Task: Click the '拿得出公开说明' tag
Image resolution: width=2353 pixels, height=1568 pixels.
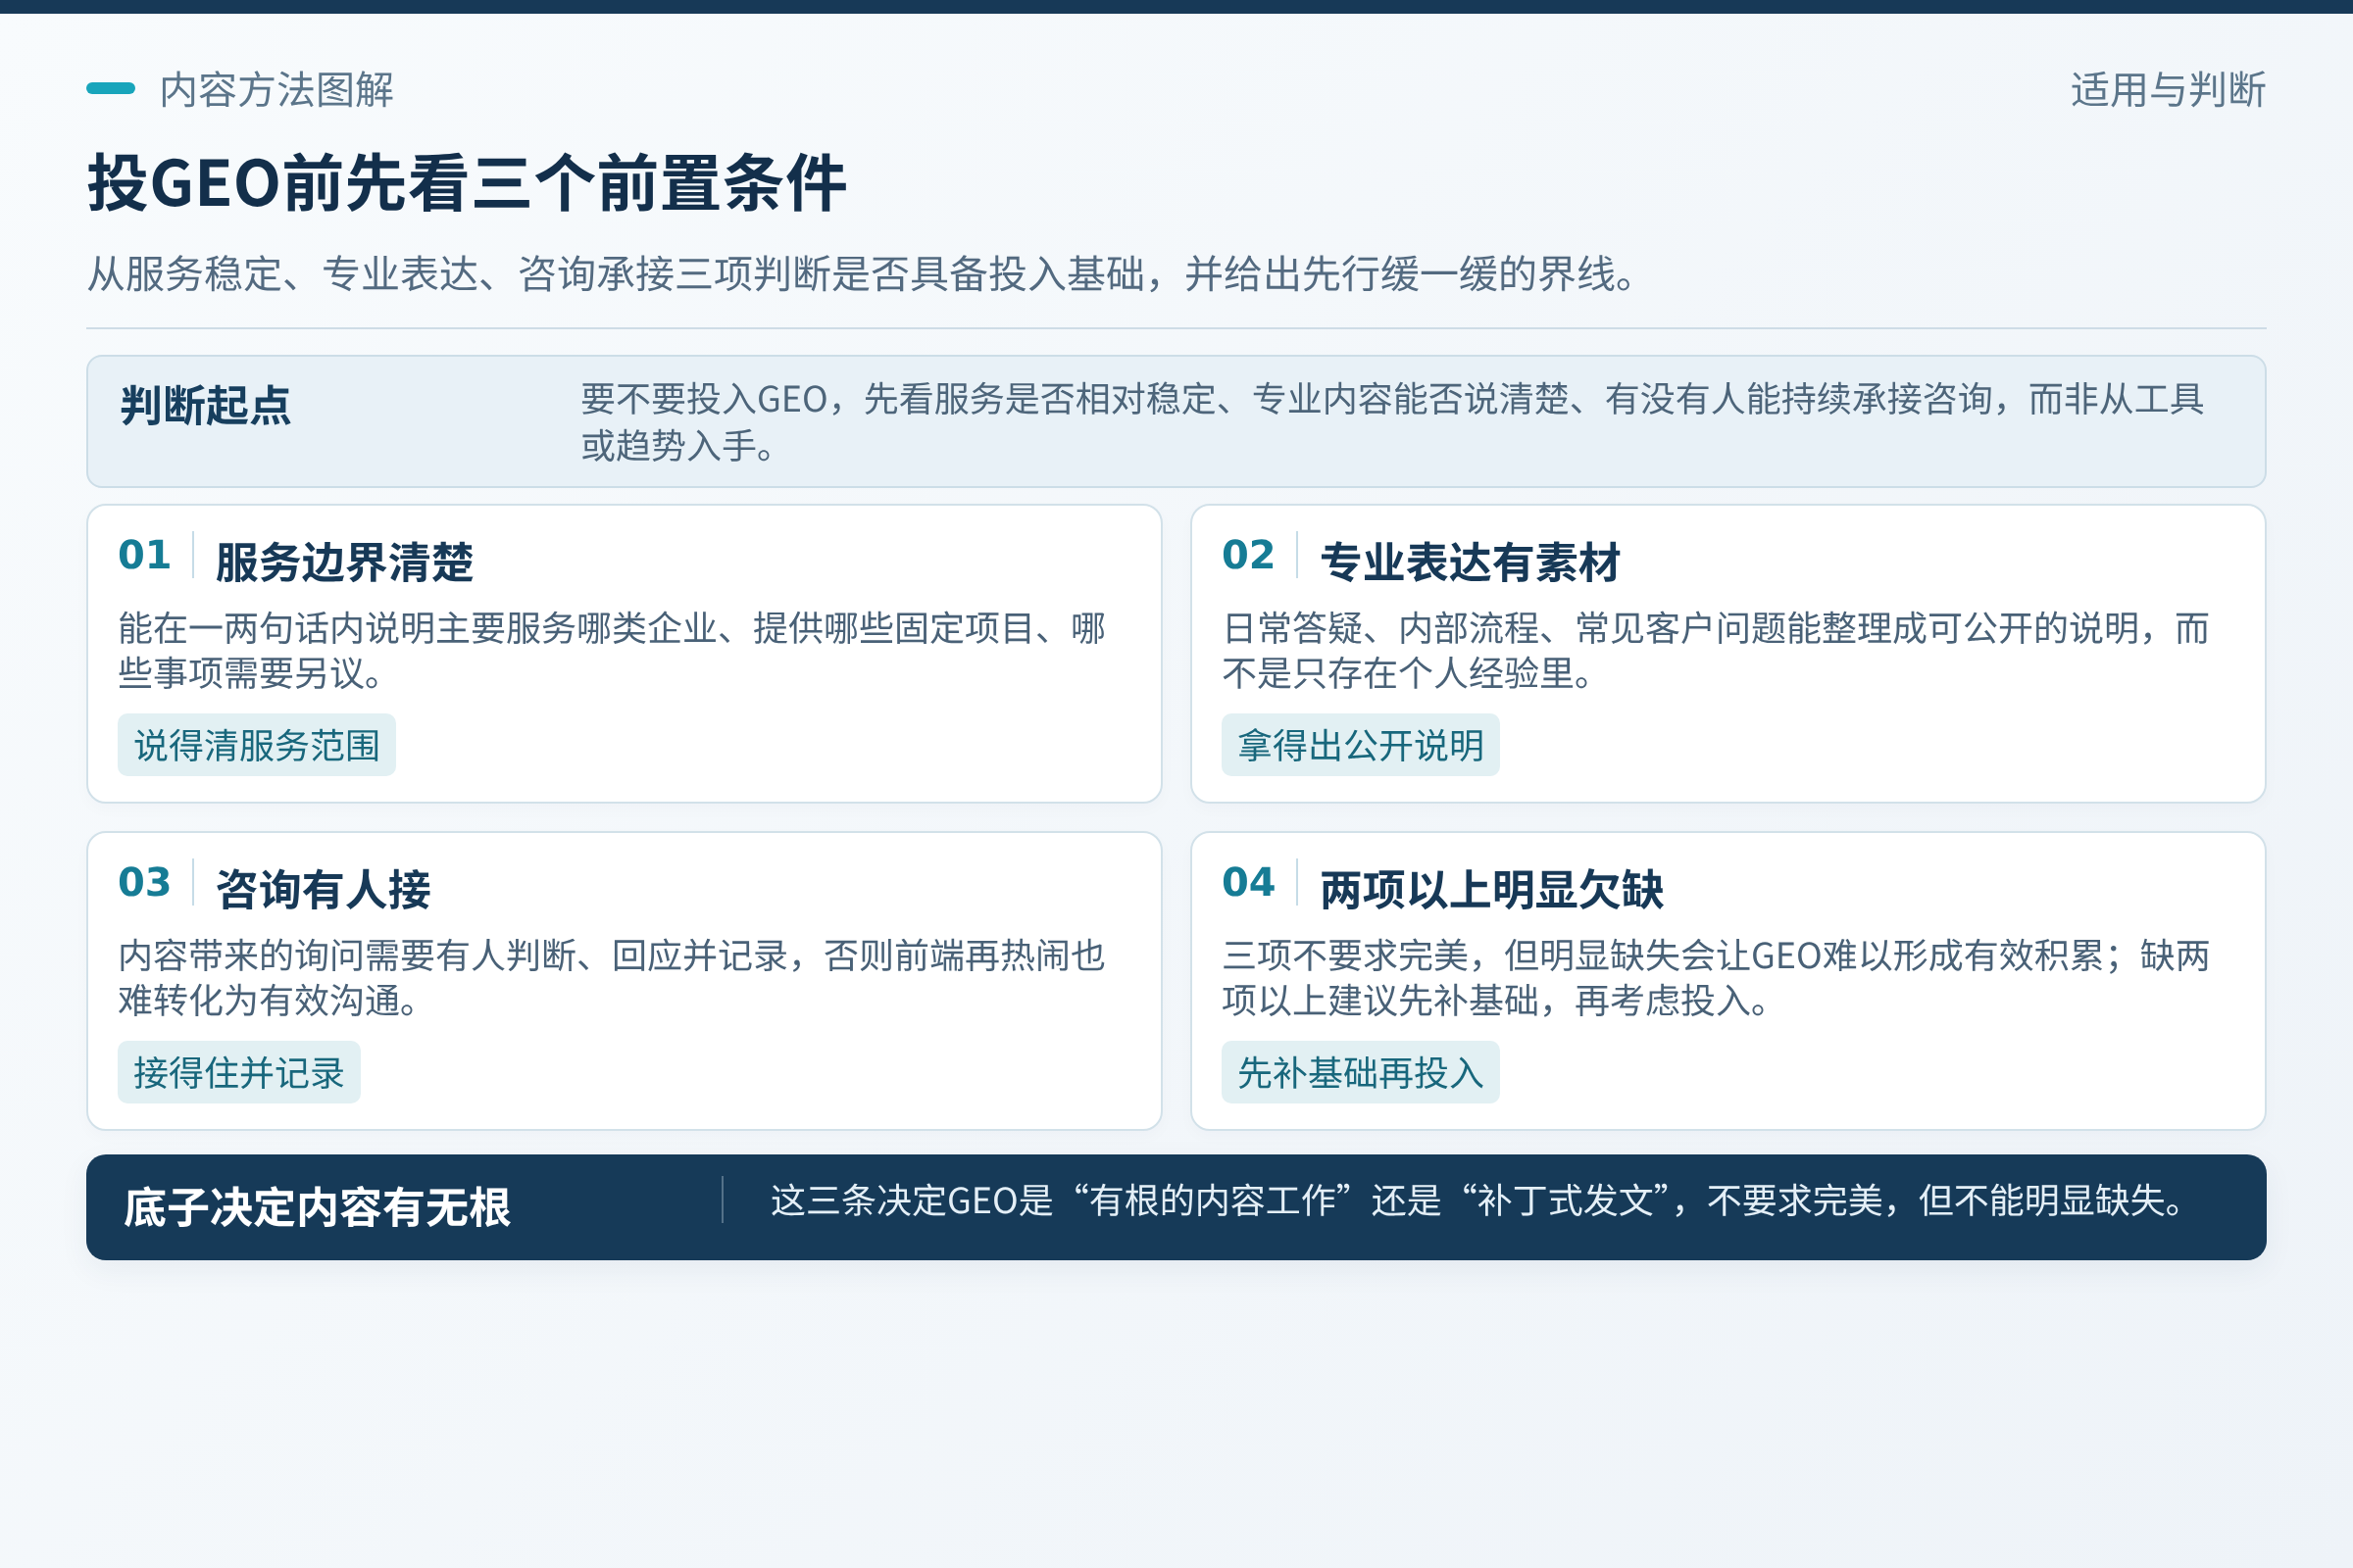Action: click(x=1361, y=745)
